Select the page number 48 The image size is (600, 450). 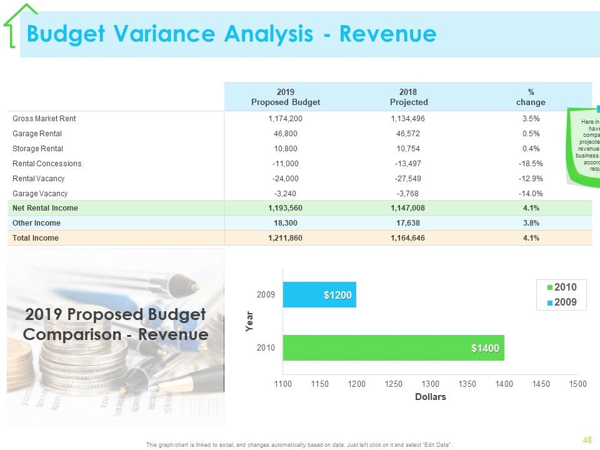tap(587, 440)
